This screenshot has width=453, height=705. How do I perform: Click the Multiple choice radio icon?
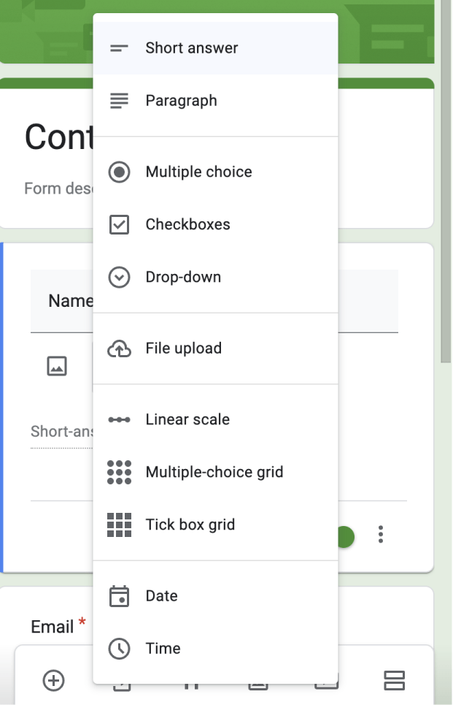119,172
